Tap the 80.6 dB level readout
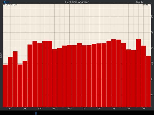This screenshot has height=115, width=154. pos(139,2)
